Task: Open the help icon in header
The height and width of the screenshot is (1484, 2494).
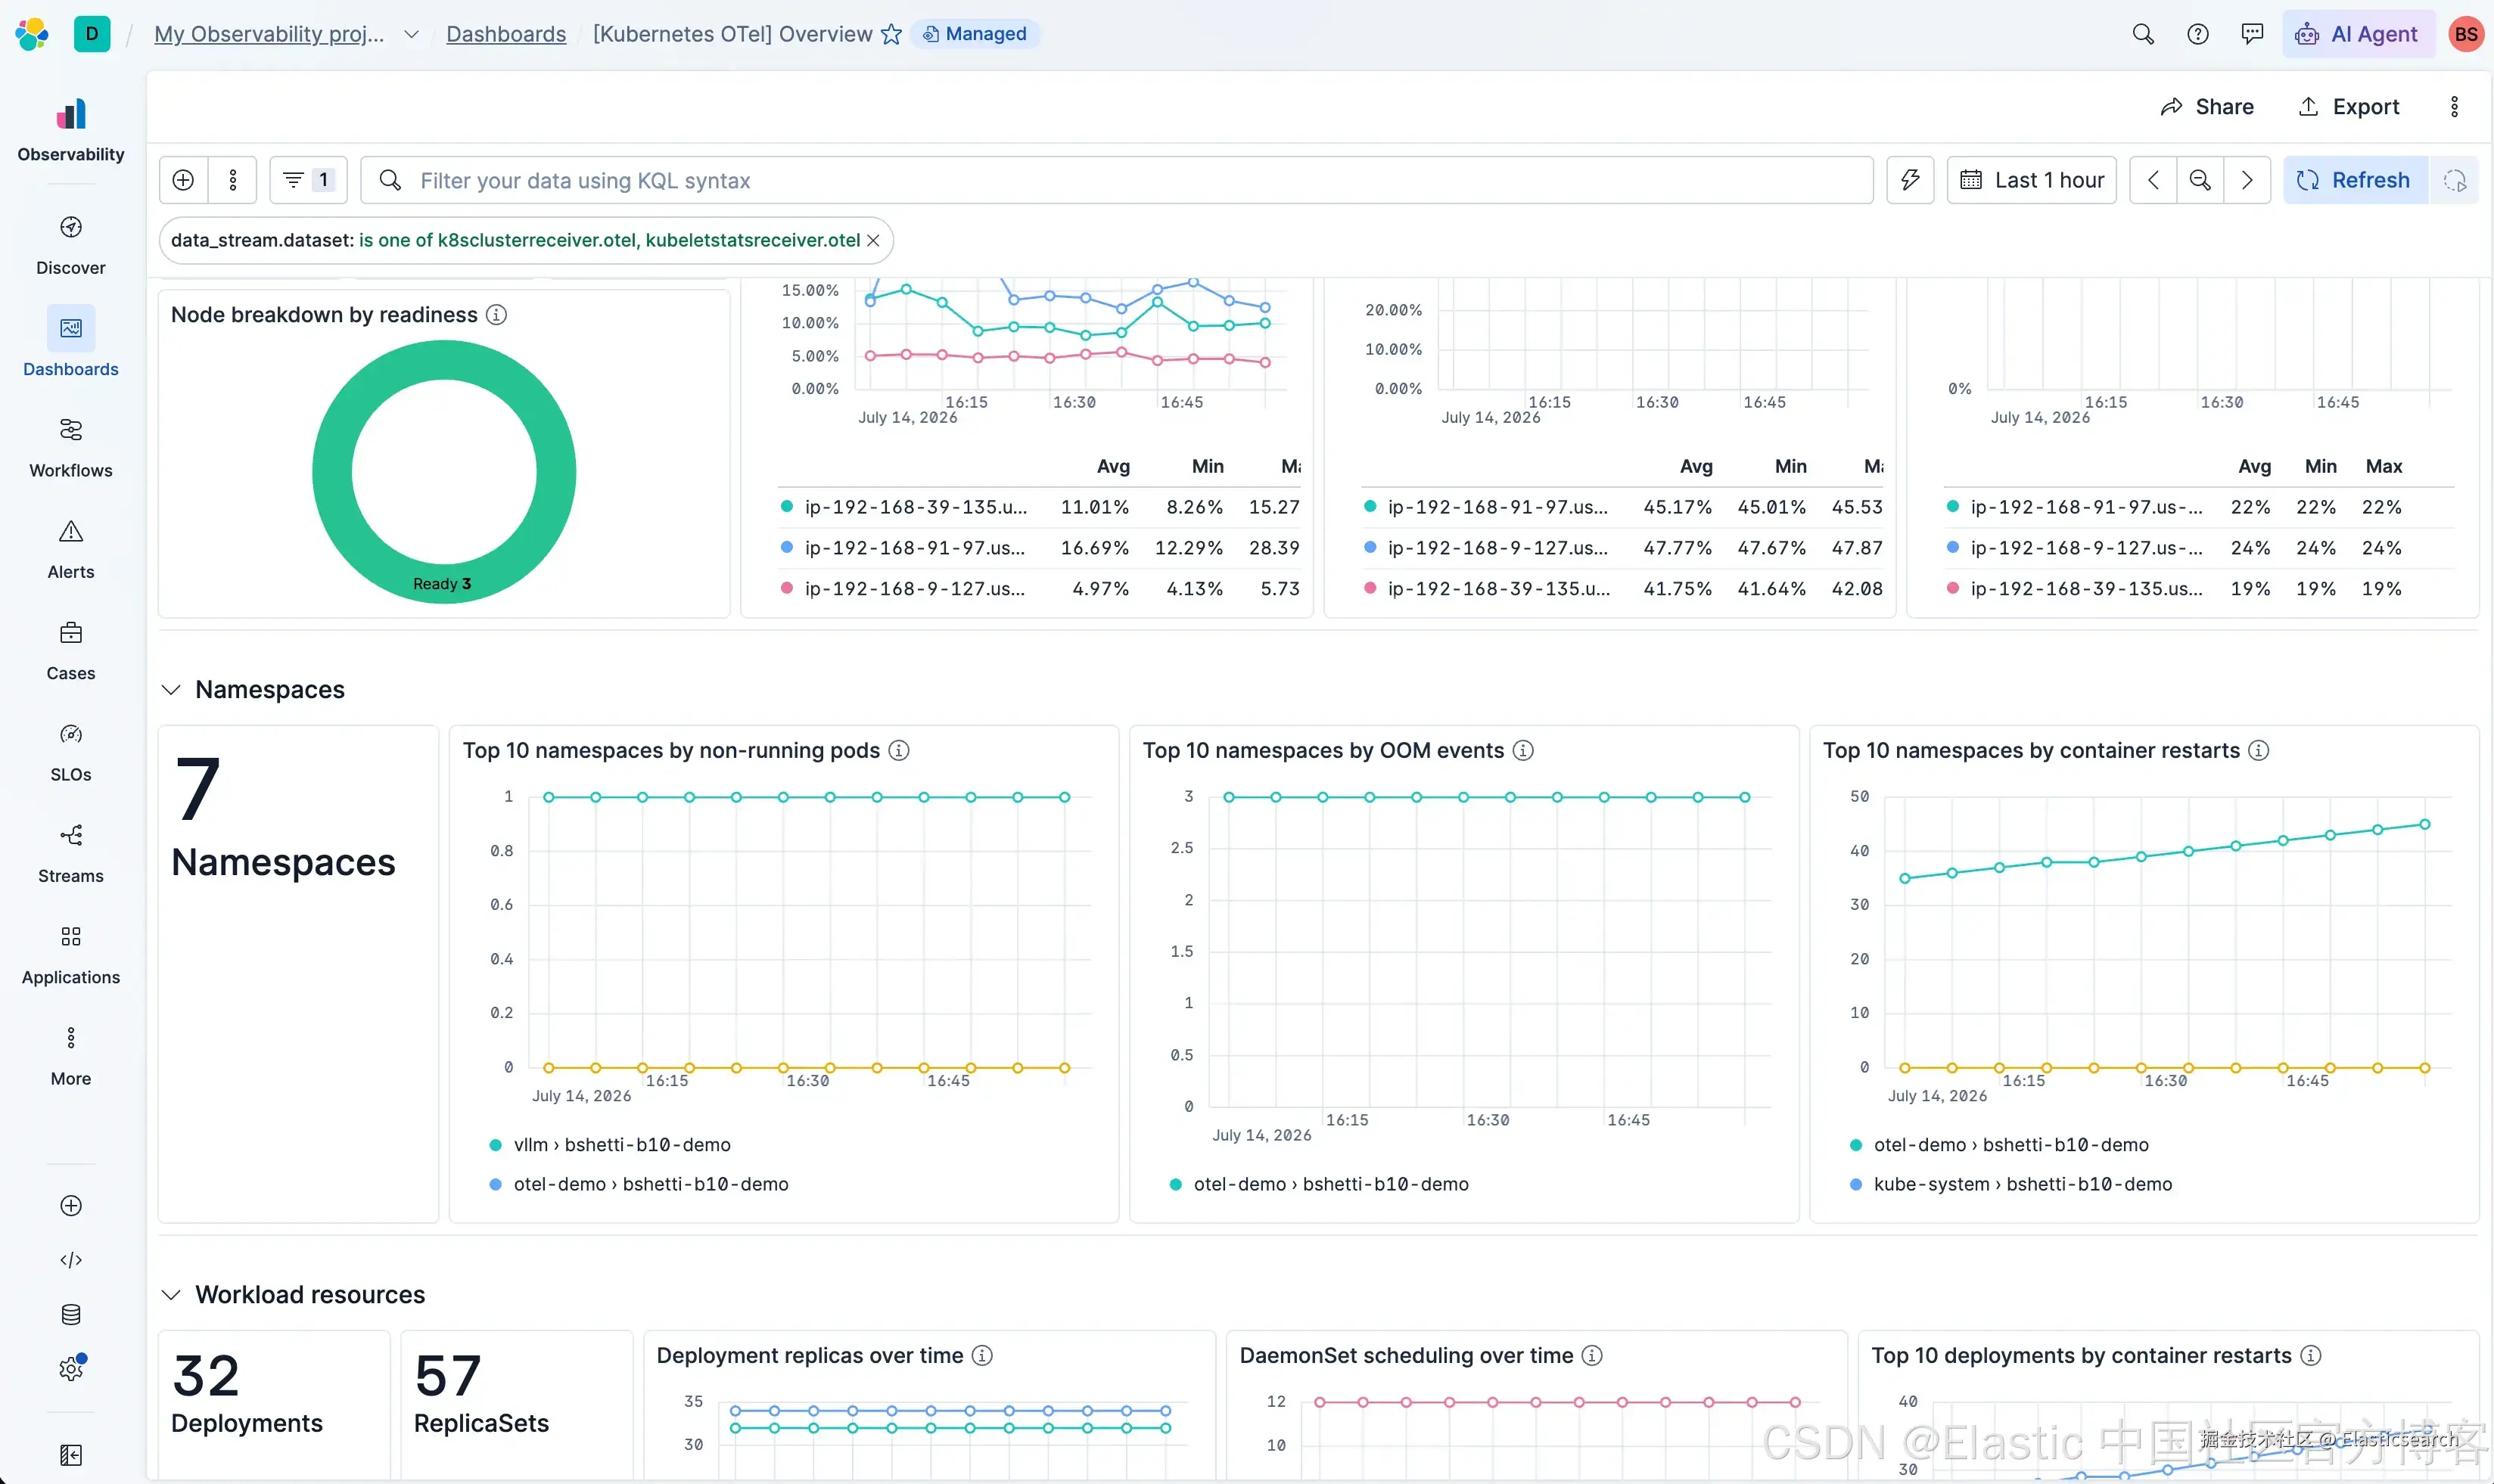Action: tap(2197, 34)
